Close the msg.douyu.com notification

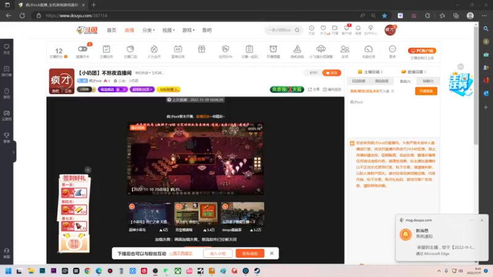482,220
